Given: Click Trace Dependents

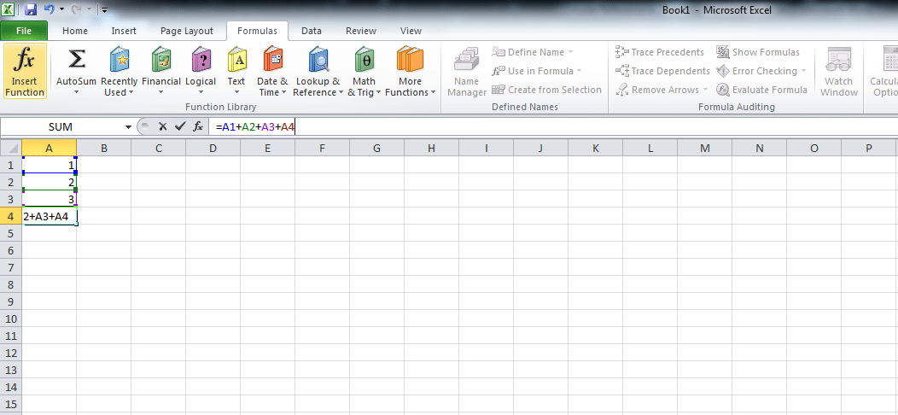Looking at the screenshot, I should coord(662,71).
